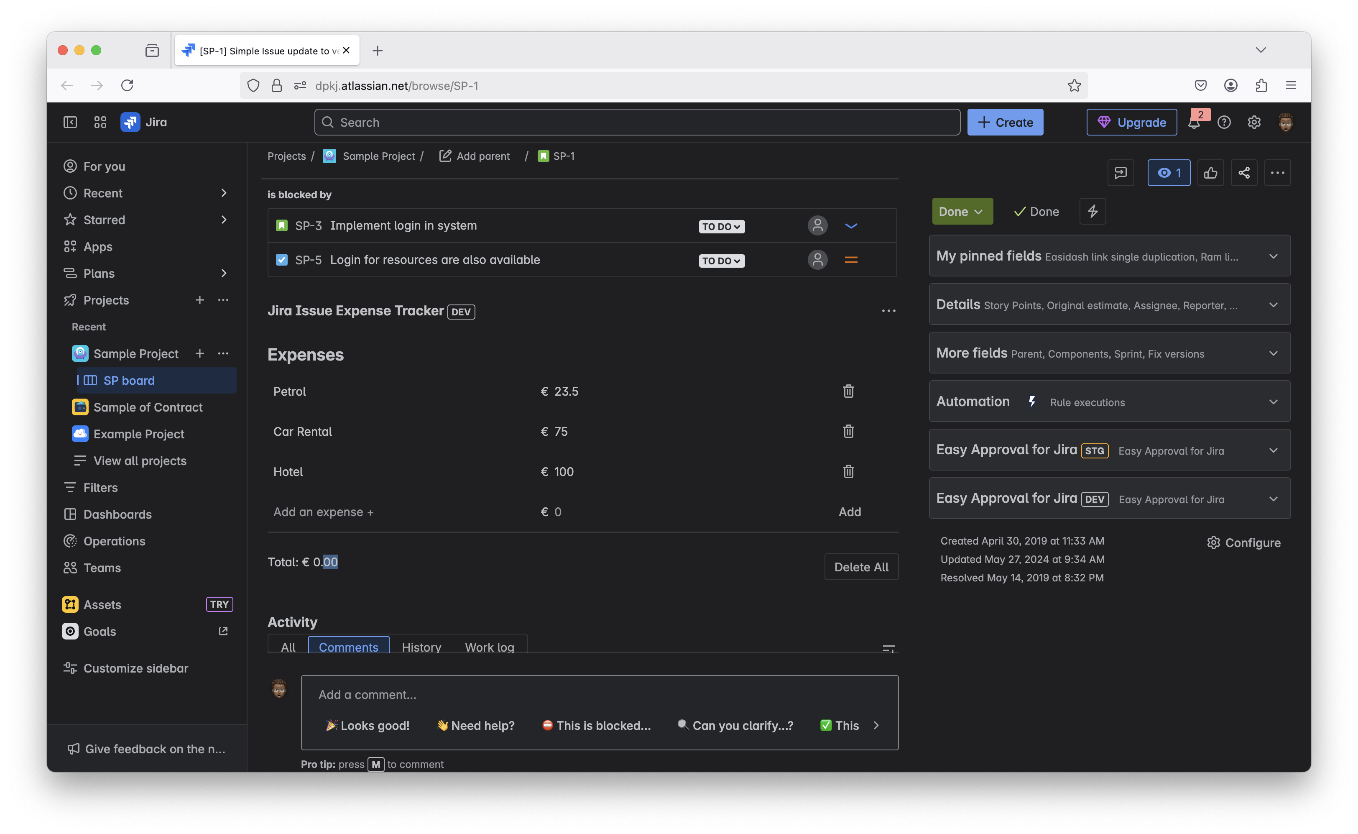Select the Work log tab
The width and height of the screenshot is (1358, 834).
[x=489, y=647]
